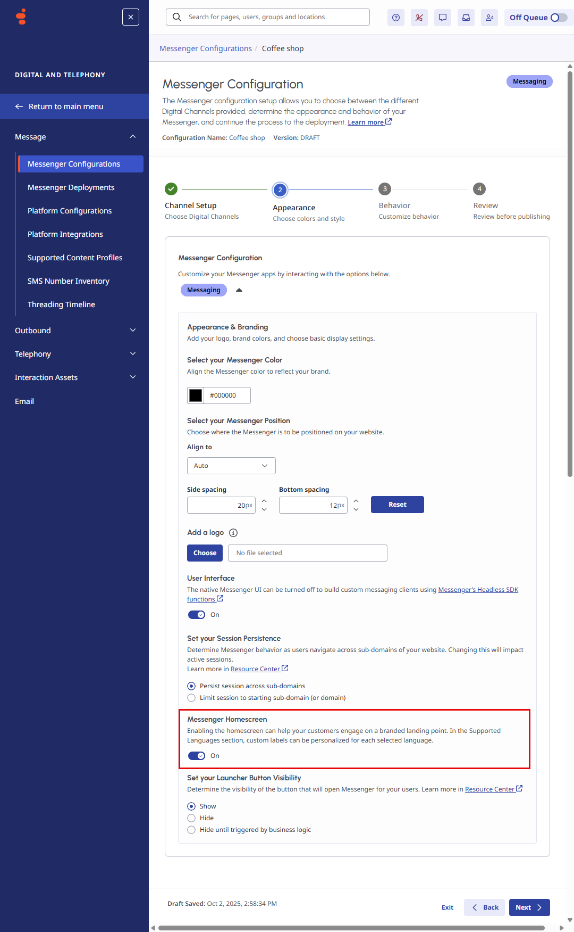Viewport: 574px width, 932px height.
Task: Open Messenger Deployments in sidebar
Action: pos(71,187)
